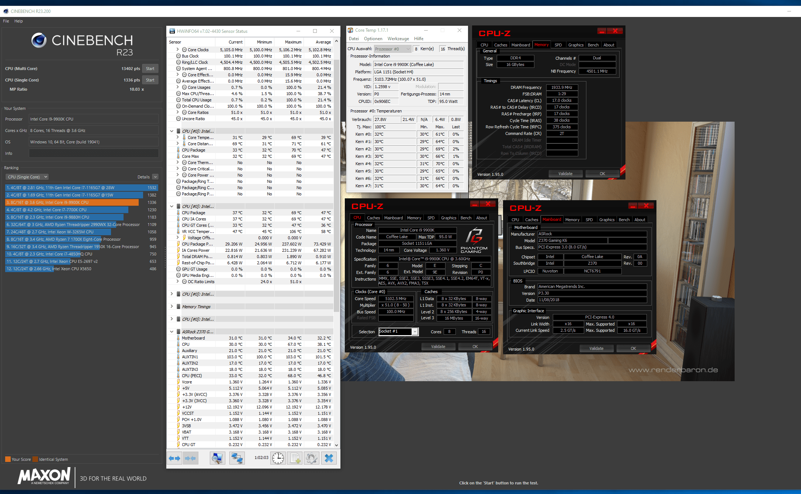Open HWiNFO sensor search magnifier icon
Screen dimensions: 801x494
tap(217, 458)
